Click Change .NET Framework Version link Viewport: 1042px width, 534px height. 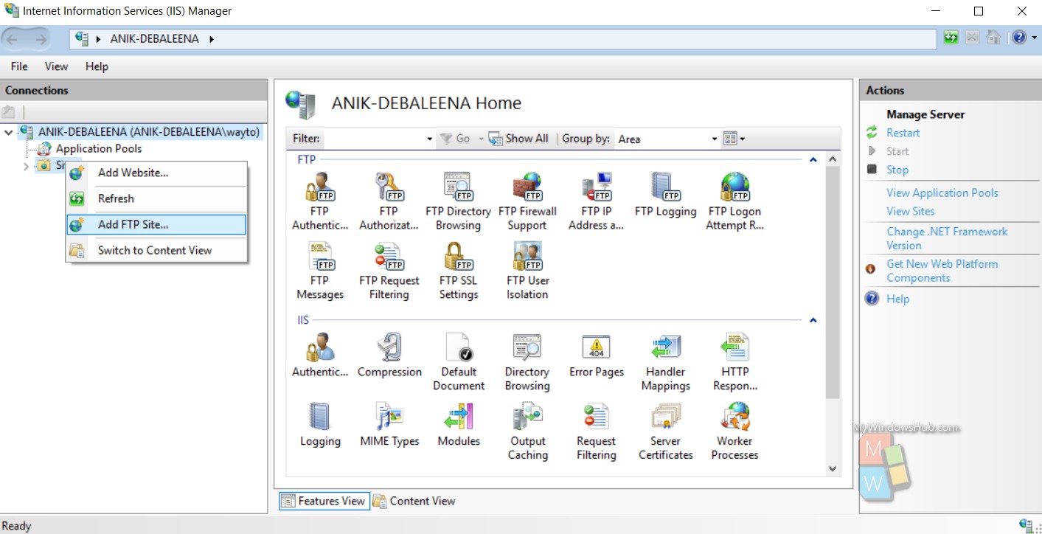coord(947,238)
